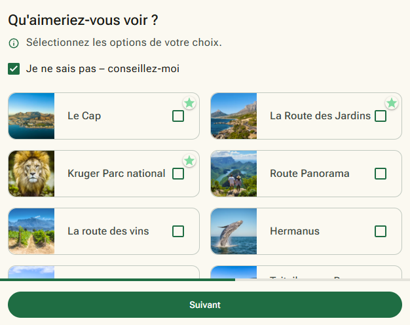Click the Le Cap coastline thumbnail
The width and height of the screenshot is (410, 325).
31,116
